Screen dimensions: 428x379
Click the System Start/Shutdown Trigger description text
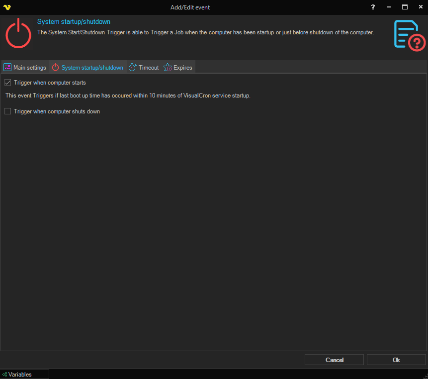click(x=205, y=32)
